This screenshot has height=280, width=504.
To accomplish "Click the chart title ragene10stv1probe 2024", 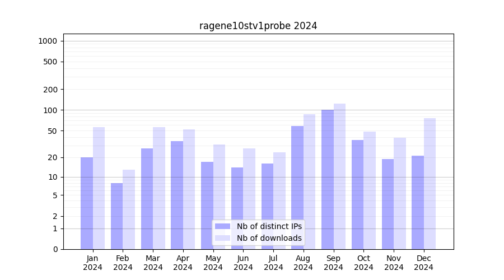I will [x=258, y=26].
